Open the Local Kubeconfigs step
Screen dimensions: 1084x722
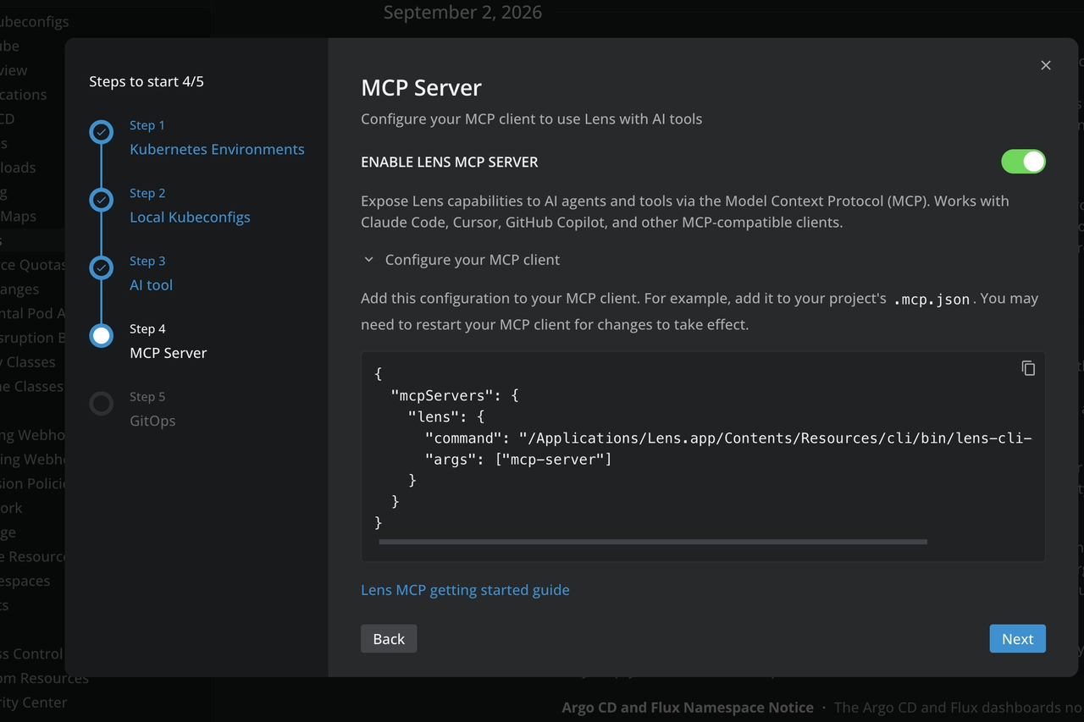click(190, 217)
